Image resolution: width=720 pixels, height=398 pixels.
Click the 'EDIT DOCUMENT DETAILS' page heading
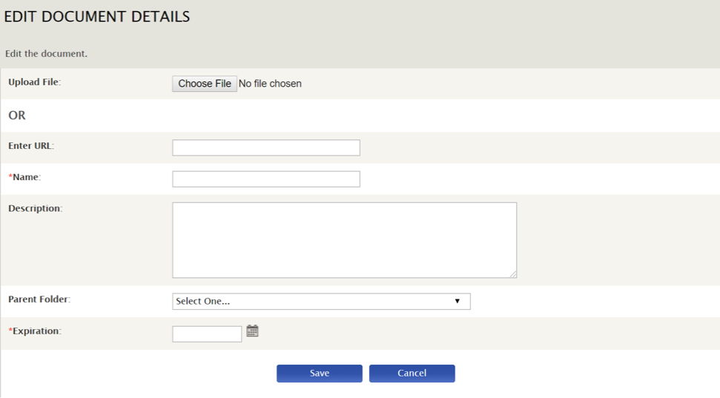97,16
